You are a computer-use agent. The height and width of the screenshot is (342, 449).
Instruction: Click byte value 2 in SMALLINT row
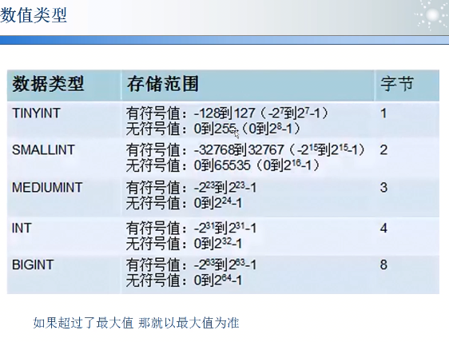(383, 150)
